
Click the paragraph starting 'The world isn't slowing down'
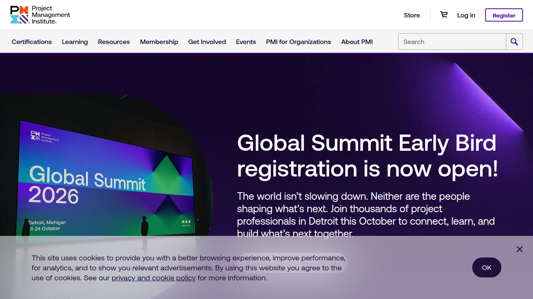click(x=366, y=215)
